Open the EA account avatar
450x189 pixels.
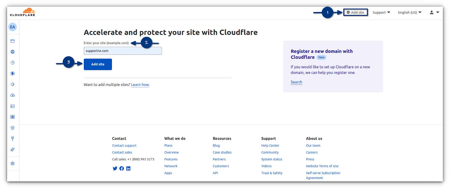tap(13, 27)
